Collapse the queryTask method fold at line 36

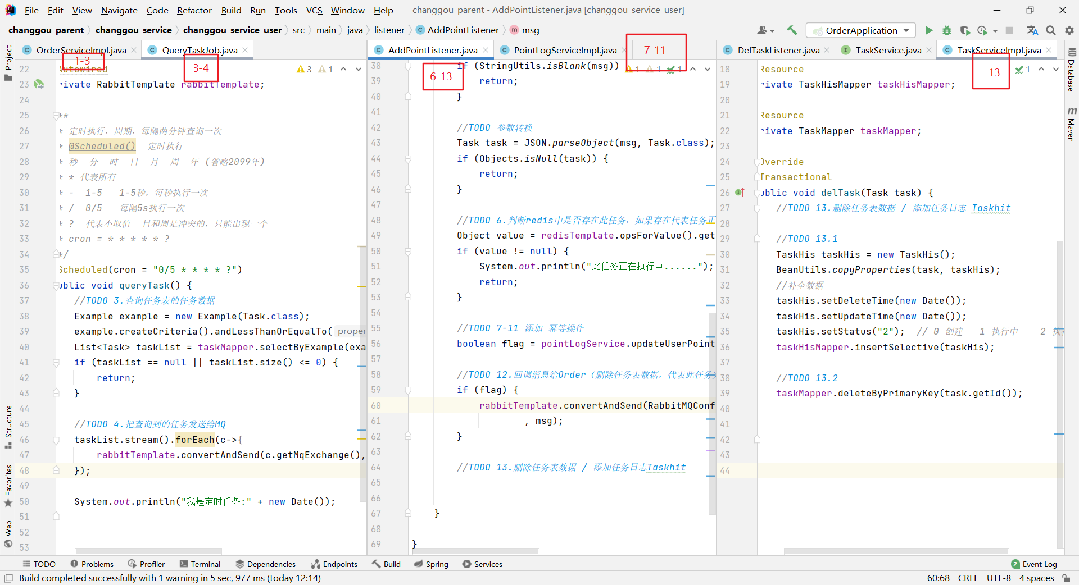(x=56, y=285)
